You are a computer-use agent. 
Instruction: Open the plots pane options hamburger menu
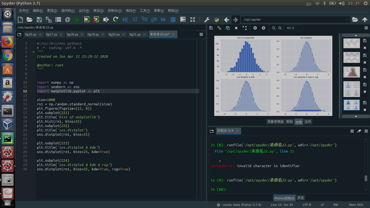[x=366, y=28]
